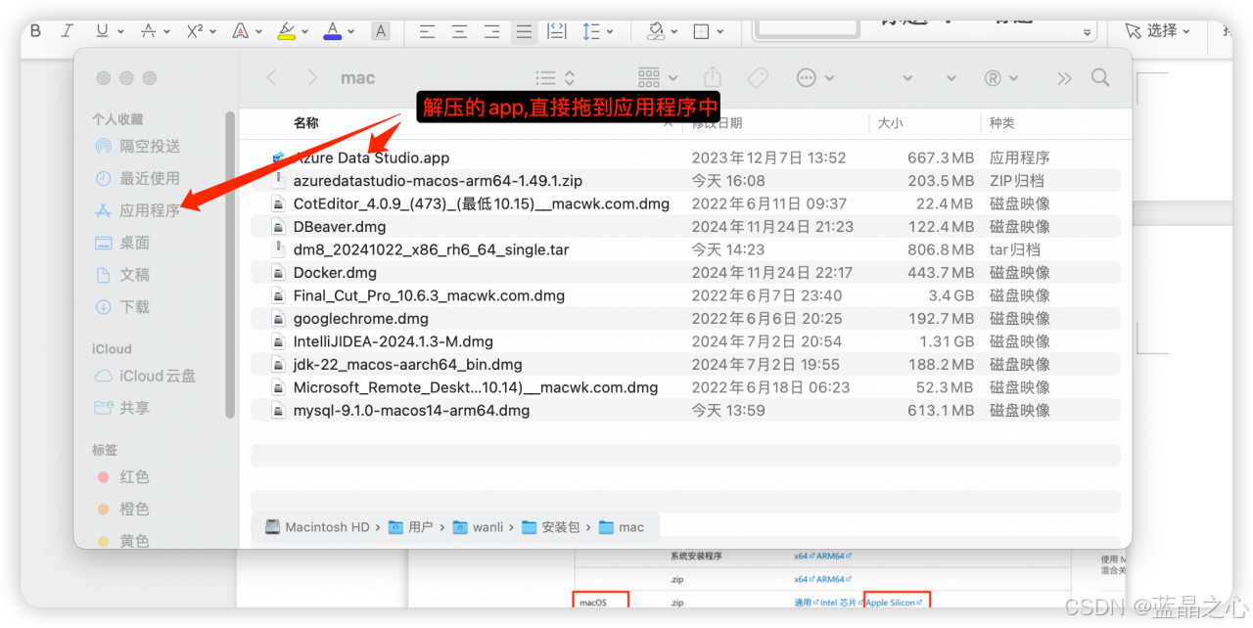
Task: Toggle character shading in Word toolbar
Action: (381, 31)
